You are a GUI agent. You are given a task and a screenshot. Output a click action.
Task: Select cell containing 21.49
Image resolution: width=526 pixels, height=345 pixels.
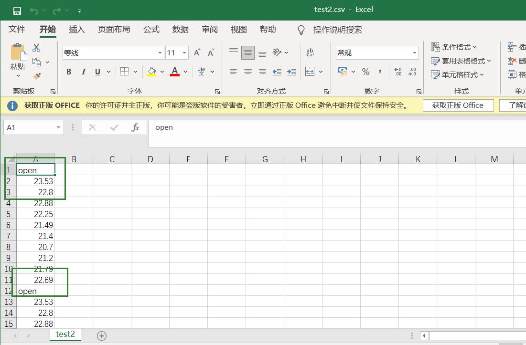35,225
